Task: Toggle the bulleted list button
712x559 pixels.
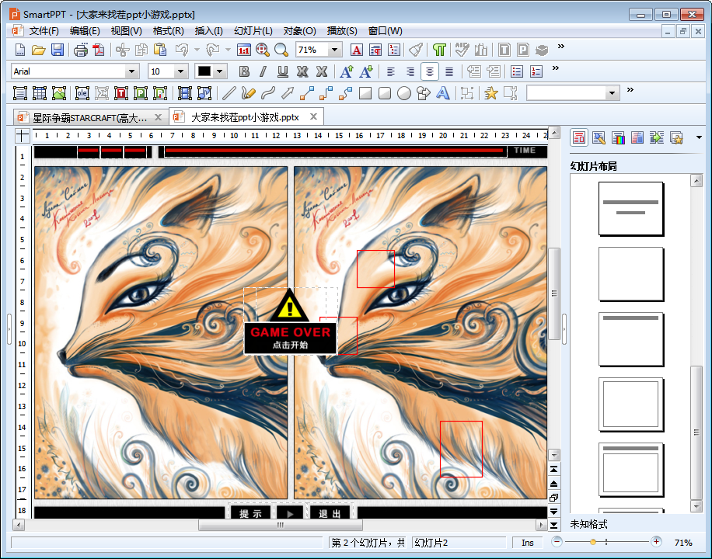Action: click(517, 71)
